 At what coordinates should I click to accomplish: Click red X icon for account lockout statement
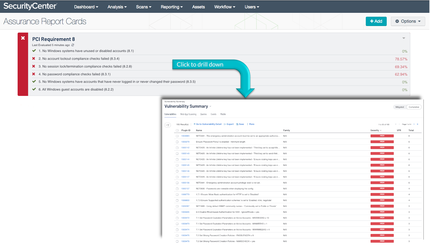pos(34,59)
